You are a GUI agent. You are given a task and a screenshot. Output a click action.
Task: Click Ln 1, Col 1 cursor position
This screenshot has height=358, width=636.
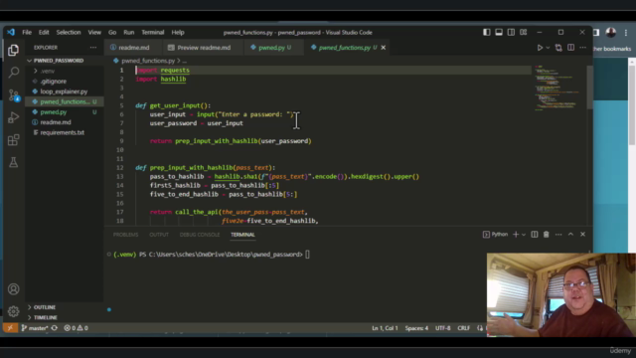(385, 328)
